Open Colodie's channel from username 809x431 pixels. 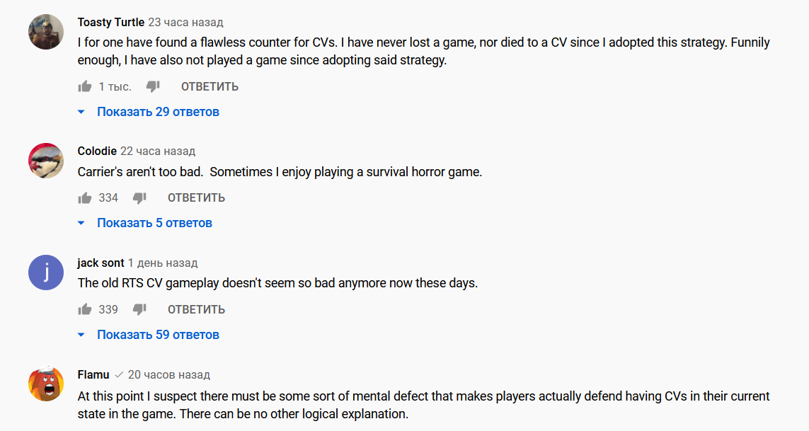click(97, 151)
